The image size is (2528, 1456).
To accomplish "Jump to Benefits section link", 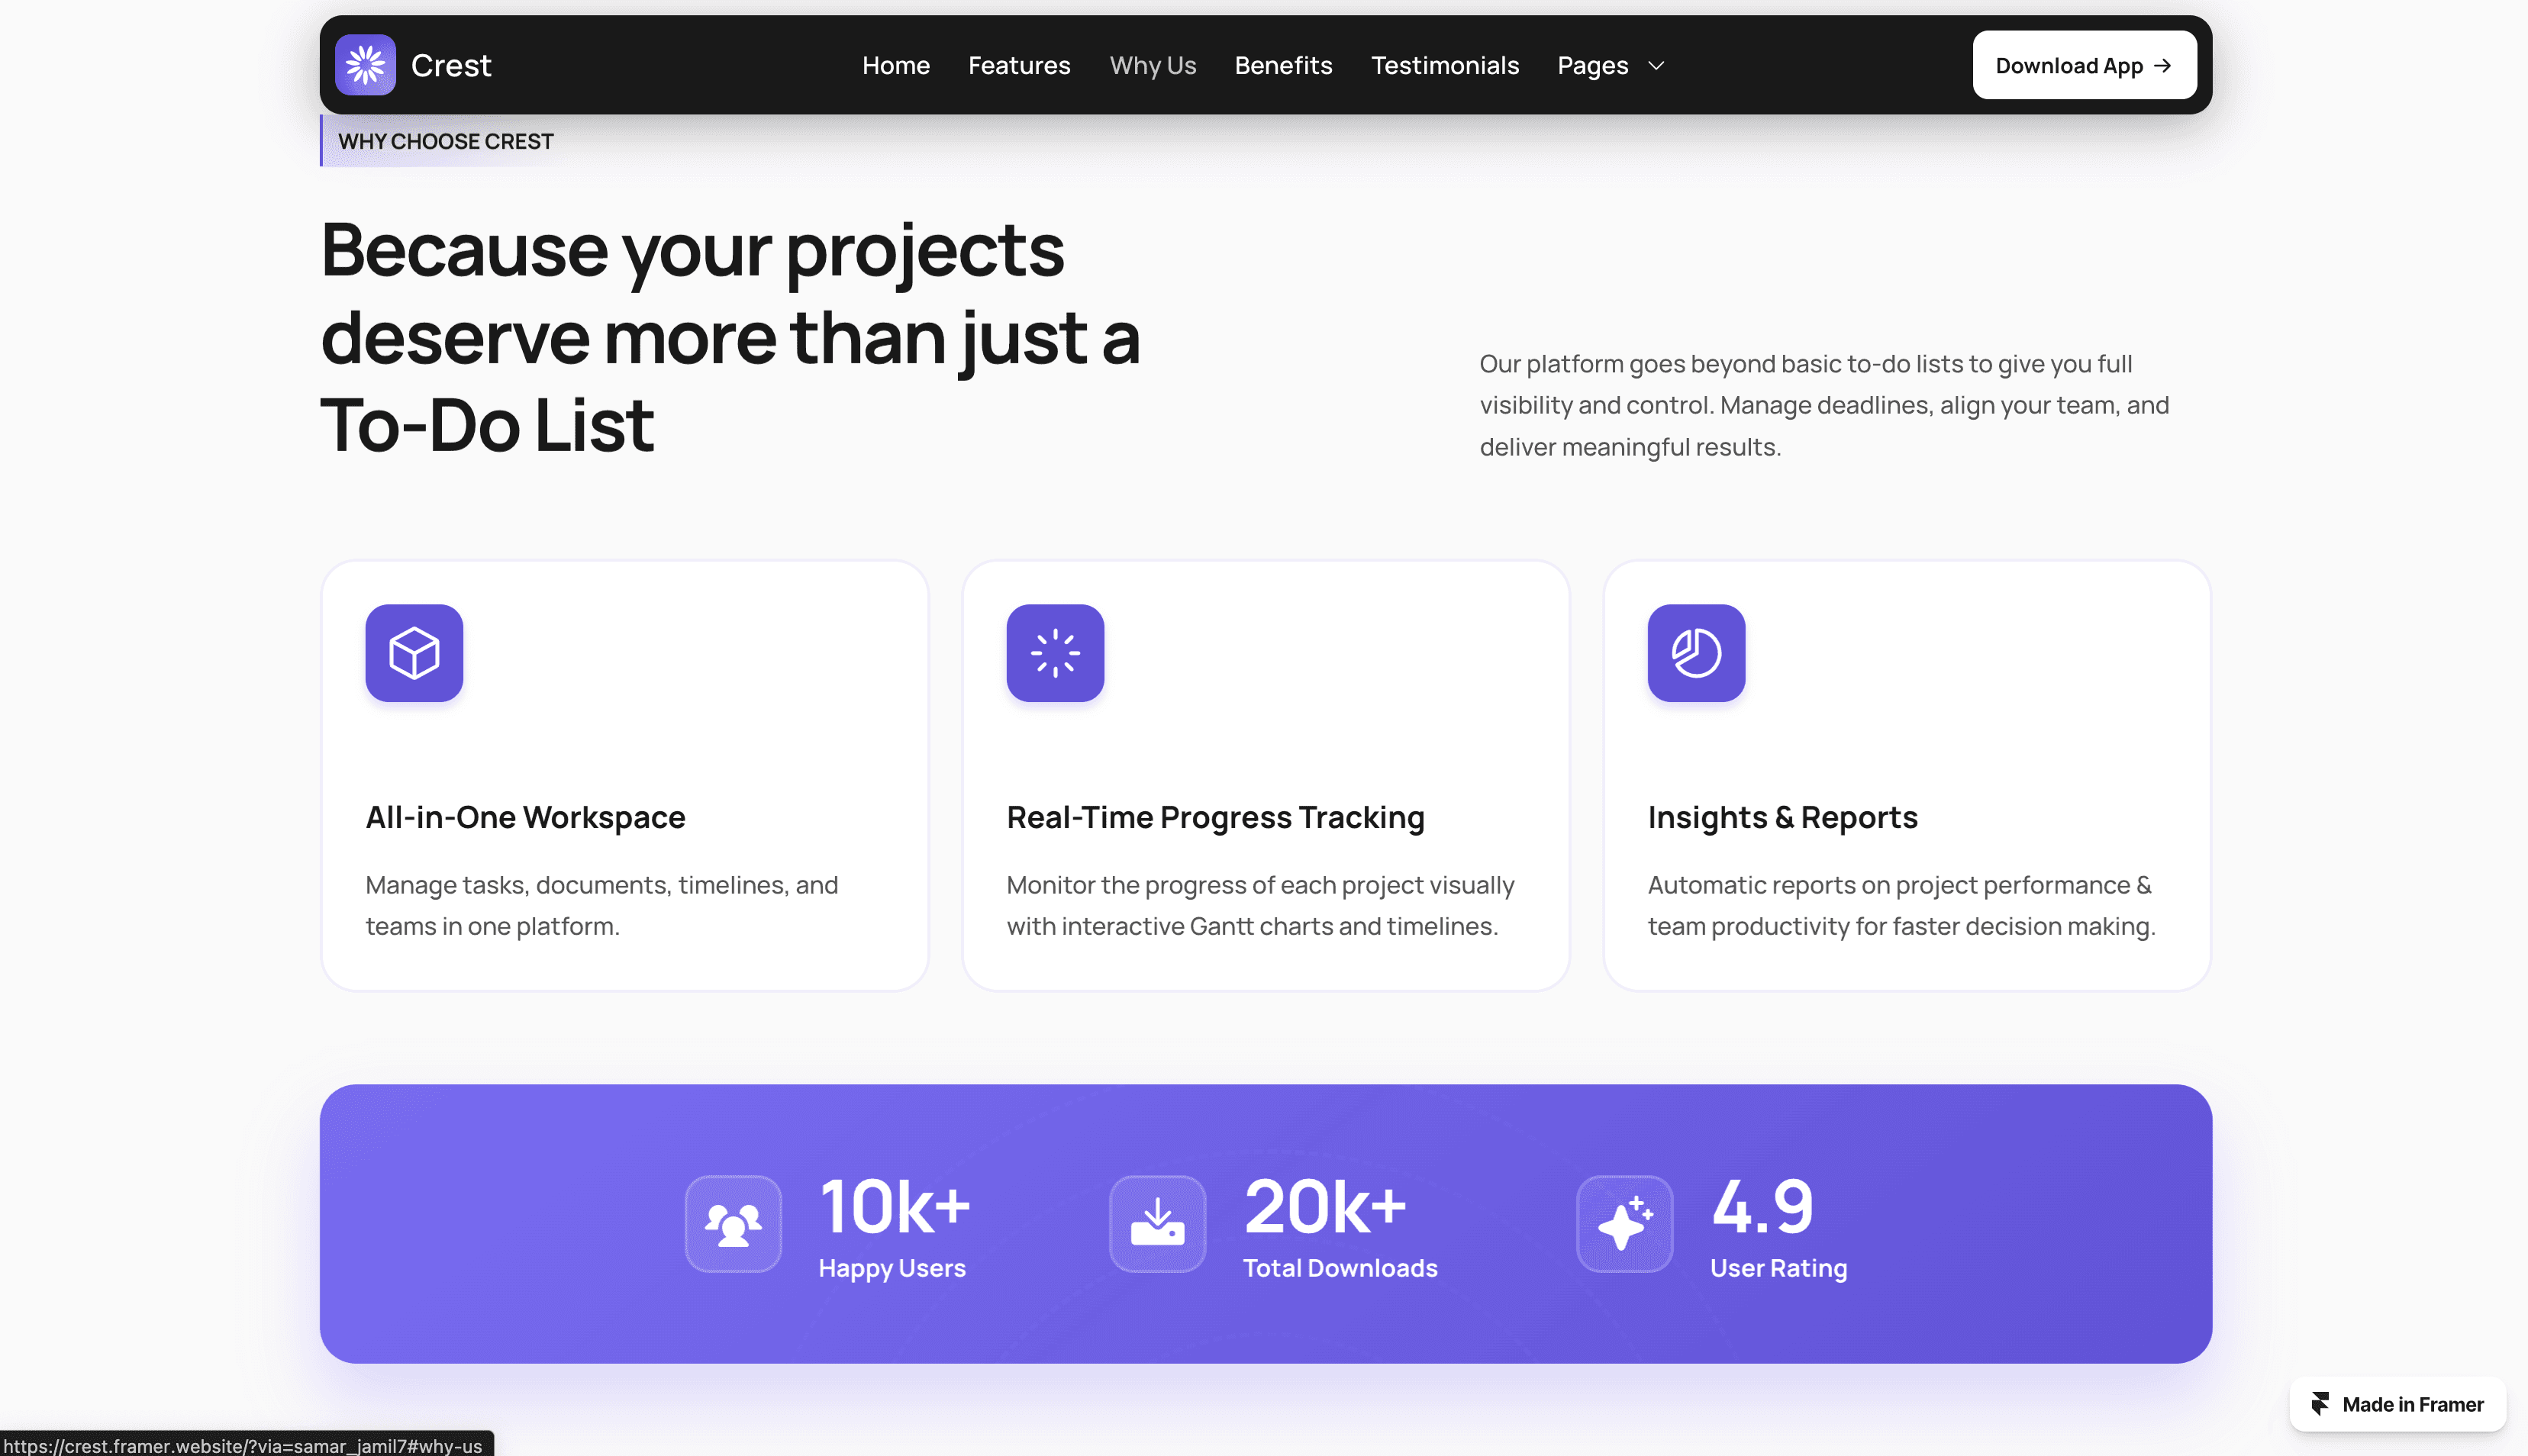I will pyautogui.click(x=1283, y=66).
